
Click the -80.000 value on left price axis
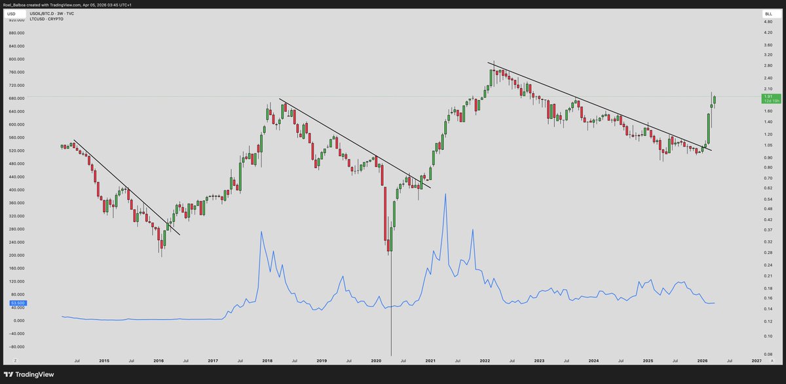coord(16,347)
